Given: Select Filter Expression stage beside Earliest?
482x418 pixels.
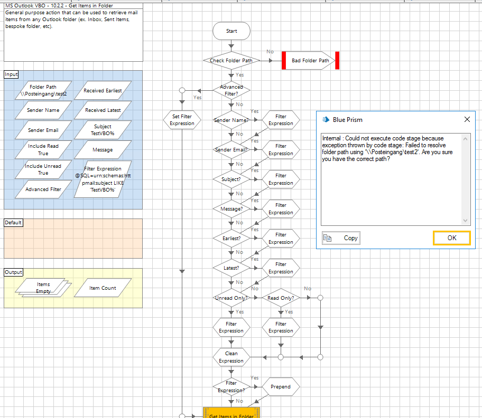Looking at the screenshot, I should [x=281, y=238].
